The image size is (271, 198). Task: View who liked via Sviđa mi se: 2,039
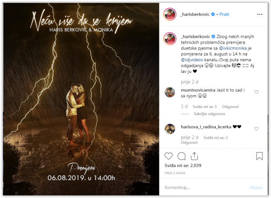tap(183, 166)
